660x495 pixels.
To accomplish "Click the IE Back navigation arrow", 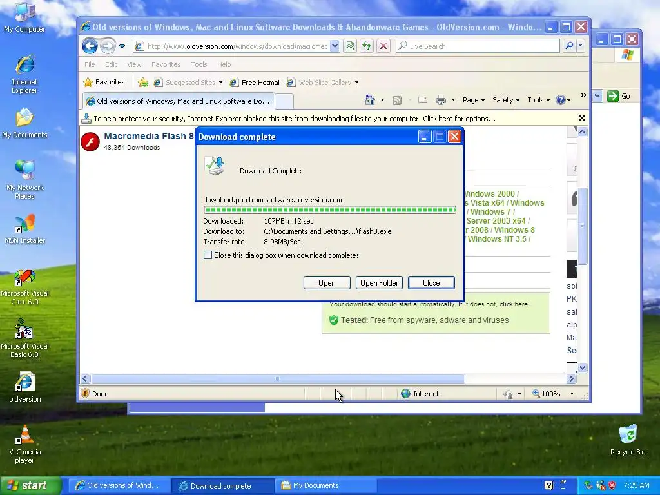I will [90, 46].
